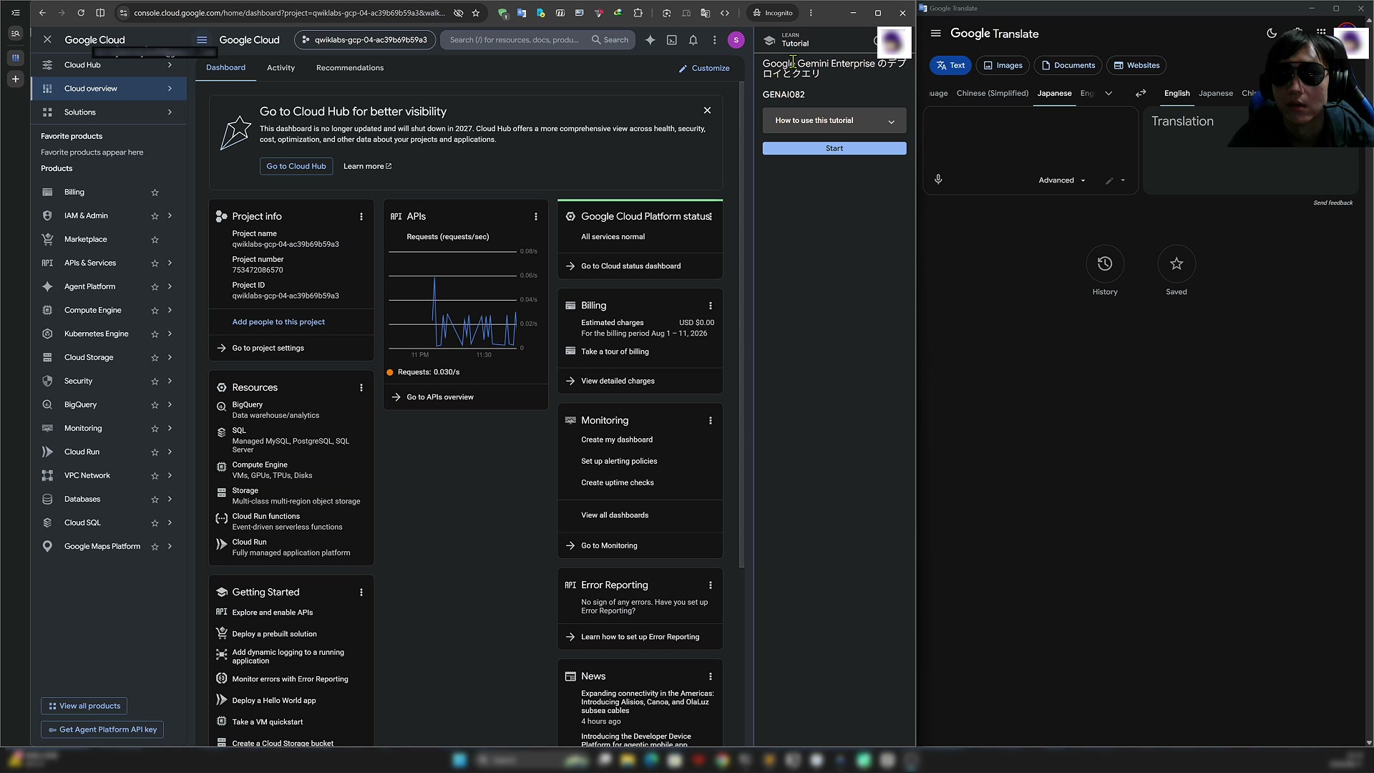Click the Cloud Run sidebar icon
This screenshot has width=1374, height=773.
[x=47, y=452]
